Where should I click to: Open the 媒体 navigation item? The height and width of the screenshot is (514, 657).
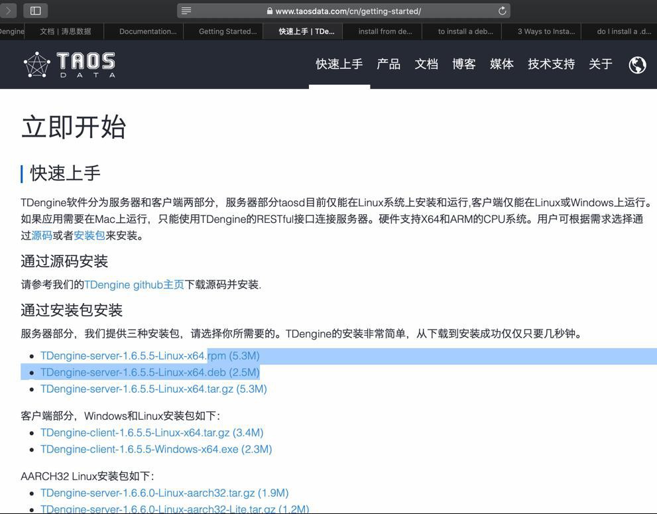point(502,64)
